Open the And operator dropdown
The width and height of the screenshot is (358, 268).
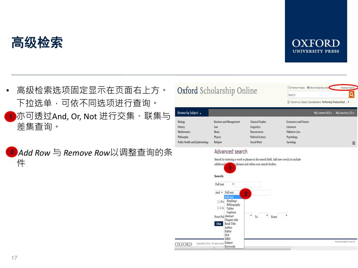(219, 193)
